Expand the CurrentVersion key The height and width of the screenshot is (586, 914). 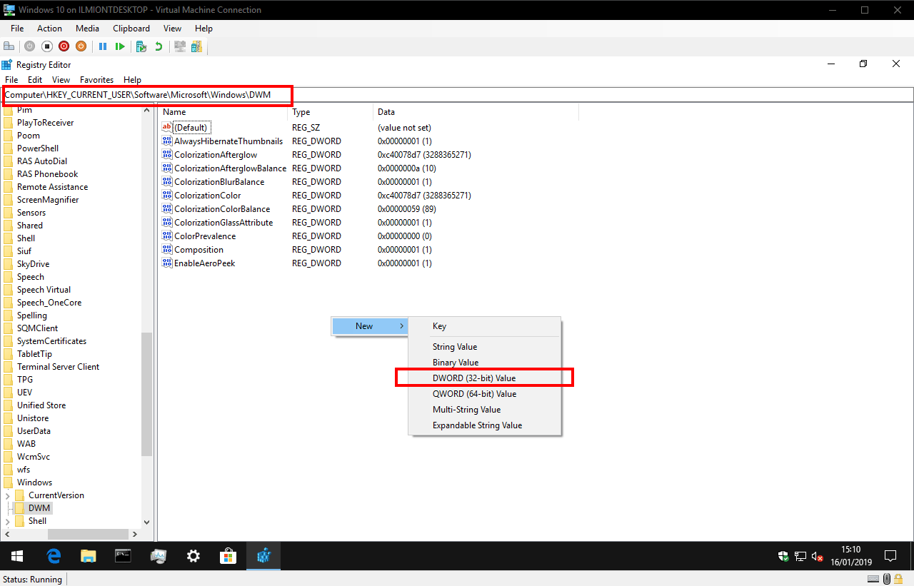[8, 495]
